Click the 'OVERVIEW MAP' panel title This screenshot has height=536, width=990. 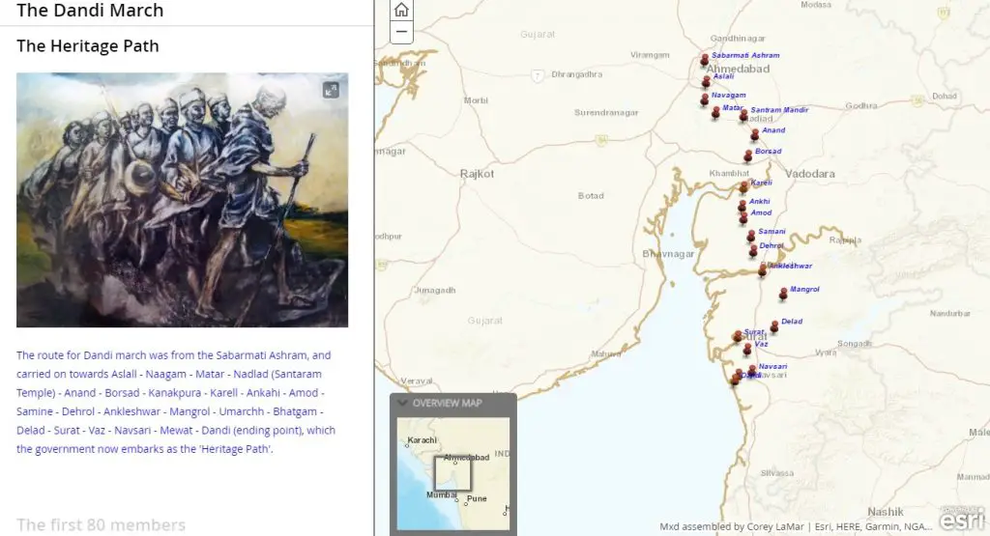tap(447, 403)
